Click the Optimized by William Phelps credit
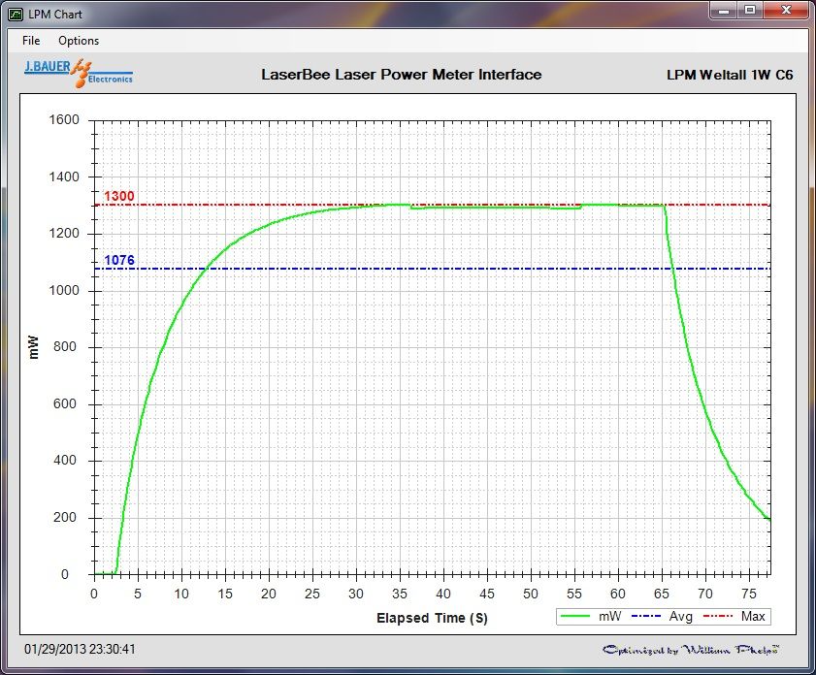This screenshot has width=816, height=675. [x=691, y=650]
